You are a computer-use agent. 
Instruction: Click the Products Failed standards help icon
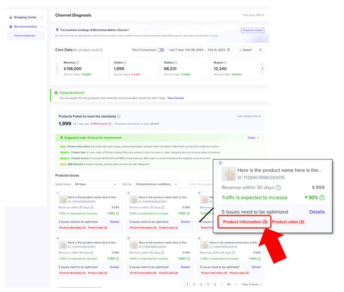[119, 117]
